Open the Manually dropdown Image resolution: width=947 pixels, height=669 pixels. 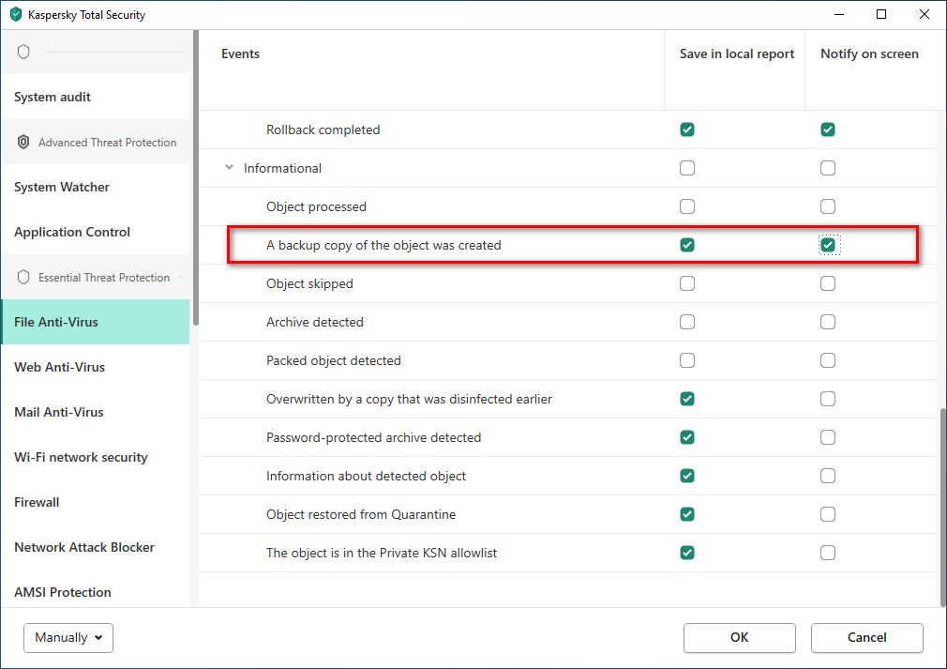[68, 637]
